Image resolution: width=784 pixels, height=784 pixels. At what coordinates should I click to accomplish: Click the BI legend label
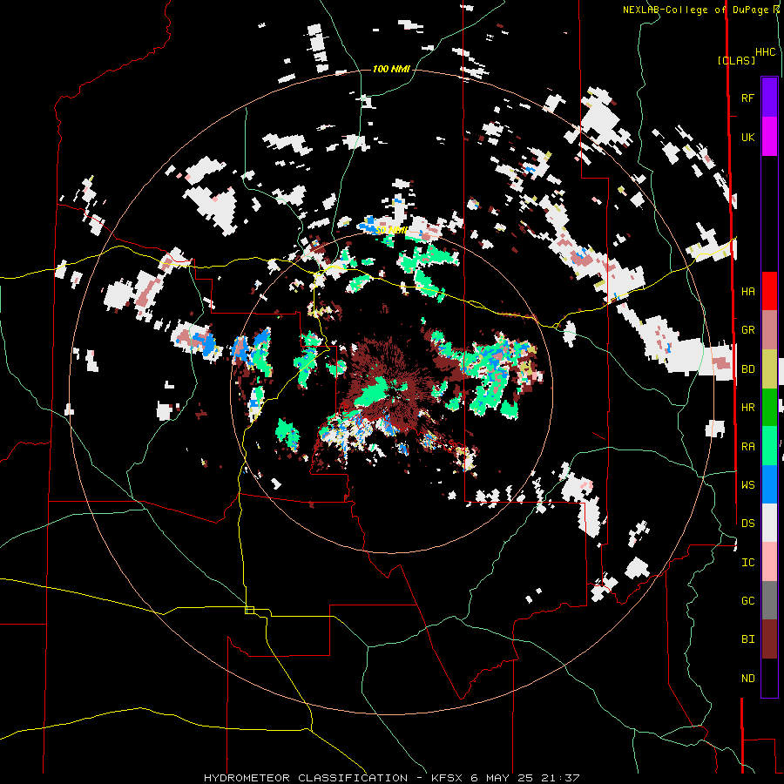click(x=747, y=639)
